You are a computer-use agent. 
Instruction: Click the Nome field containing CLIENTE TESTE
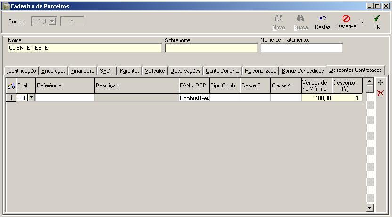point(85,48)
